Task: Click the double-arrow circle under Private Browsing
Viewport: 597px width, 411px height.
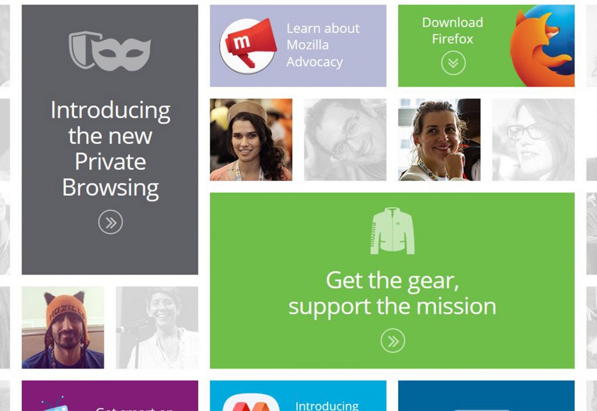Action: click(110, 222)
